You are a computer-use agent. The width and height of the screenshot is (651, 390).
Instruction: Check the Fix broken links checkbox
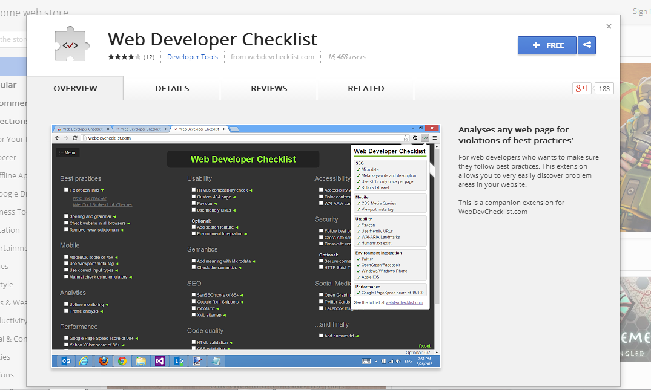tap(65, 189)
